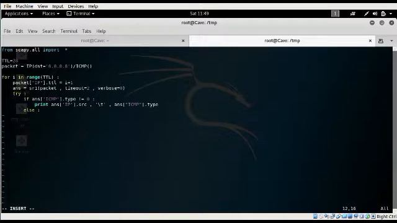Select workspace 1 indicator in top bar

(x=335, y=14)
